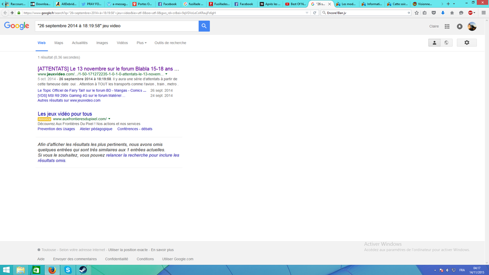This screenshot has width=489, height=275.
Task: Open the Google apps grid
Action: (447, 26)
